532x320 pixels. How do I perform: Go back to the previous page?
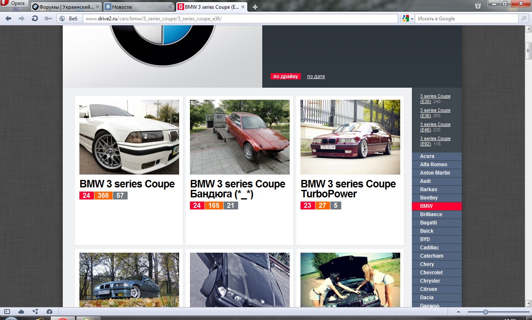(8, 19)
